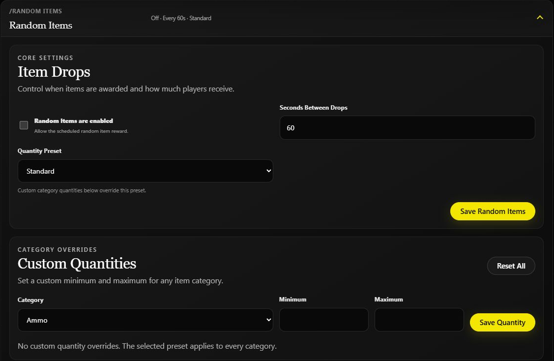Focus the Seconds Between Drops field
This screenshot has width=554, height=361.
coord(407,128)
